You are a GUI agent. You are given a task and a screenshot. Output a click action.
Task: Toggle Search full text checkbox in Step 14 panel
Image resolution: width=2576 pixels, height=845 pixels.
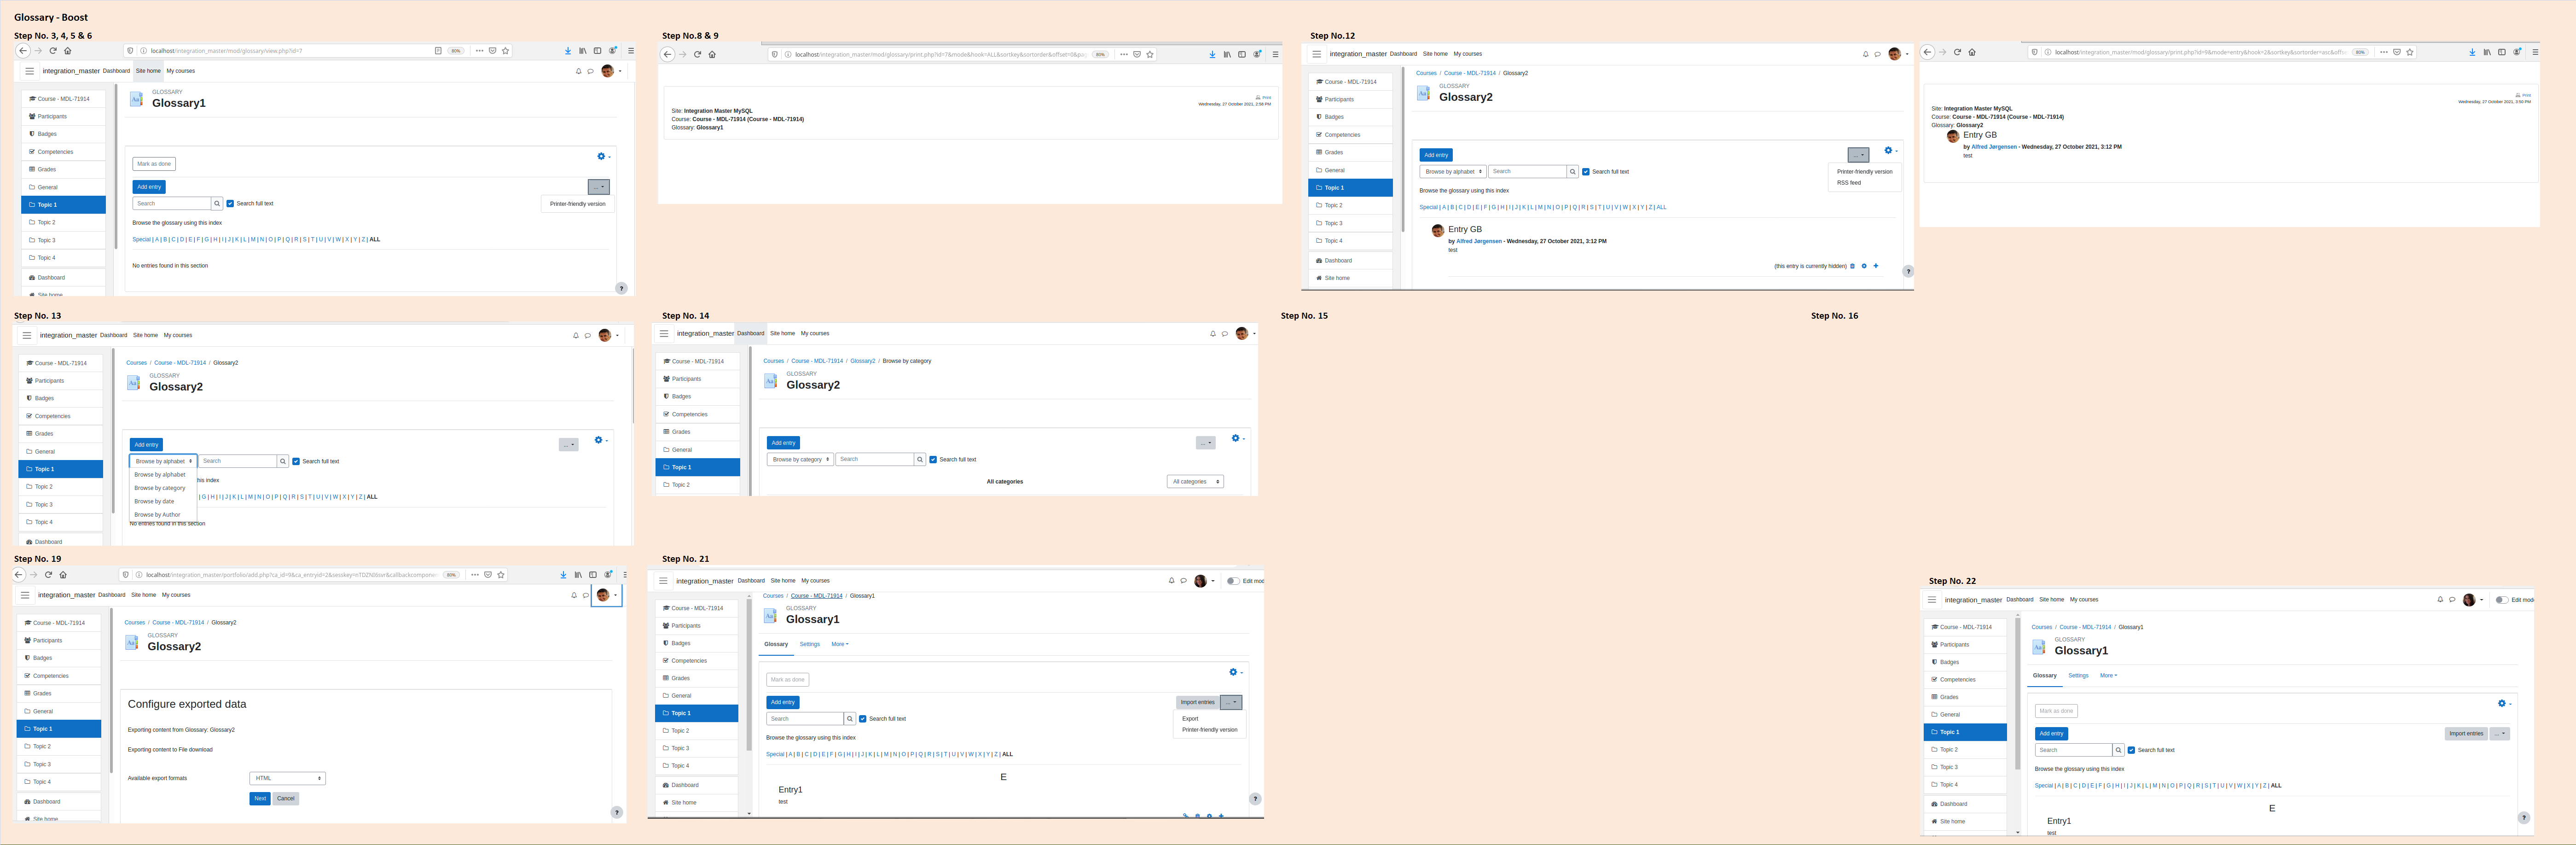pos(933,459)
